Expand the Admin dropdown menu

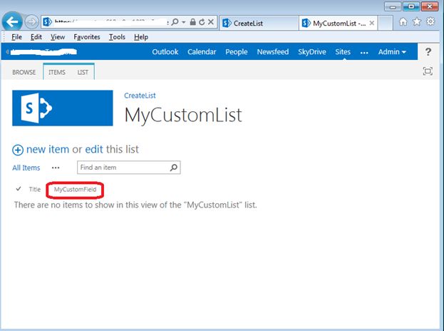click(x=392, y=52)
